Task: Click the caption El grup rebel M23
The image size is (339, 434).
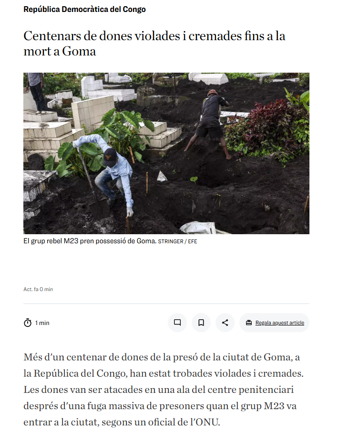Action: click(90, 241)
